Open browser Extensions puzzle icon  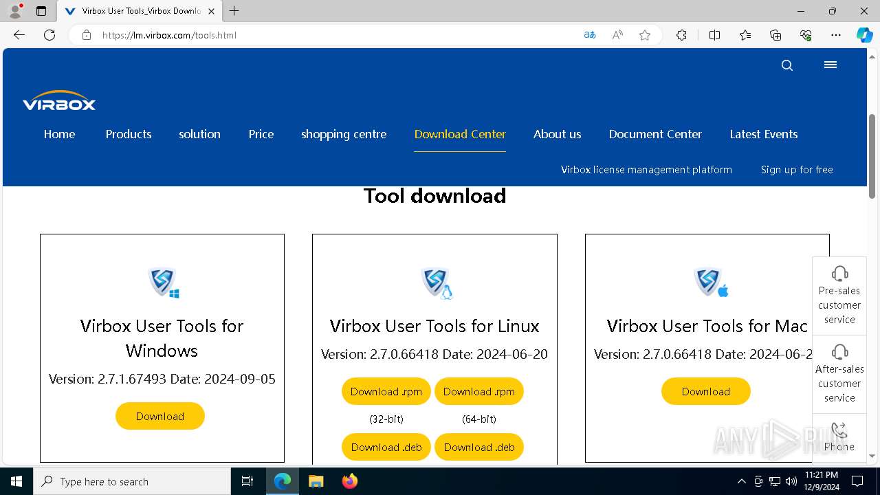(x=681, y=35)
